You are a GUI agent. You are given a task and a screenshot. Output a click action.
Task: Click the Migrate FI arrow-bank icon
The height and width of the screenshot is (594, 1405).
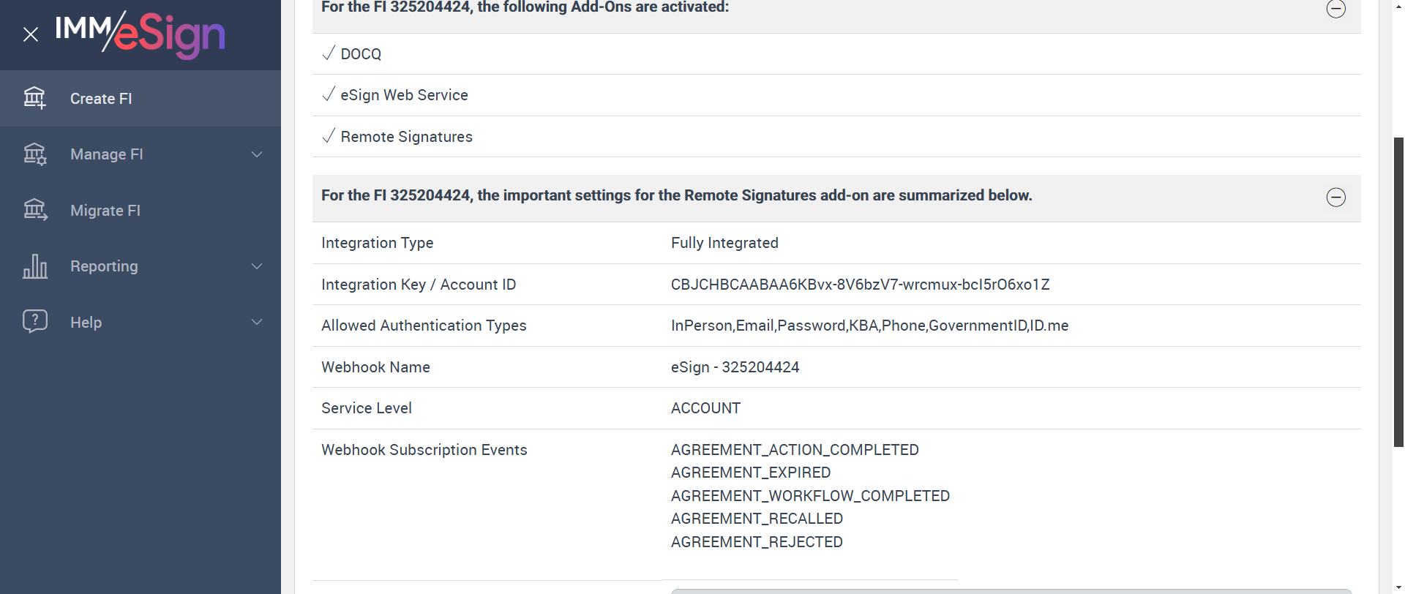[x=34, y=211]
